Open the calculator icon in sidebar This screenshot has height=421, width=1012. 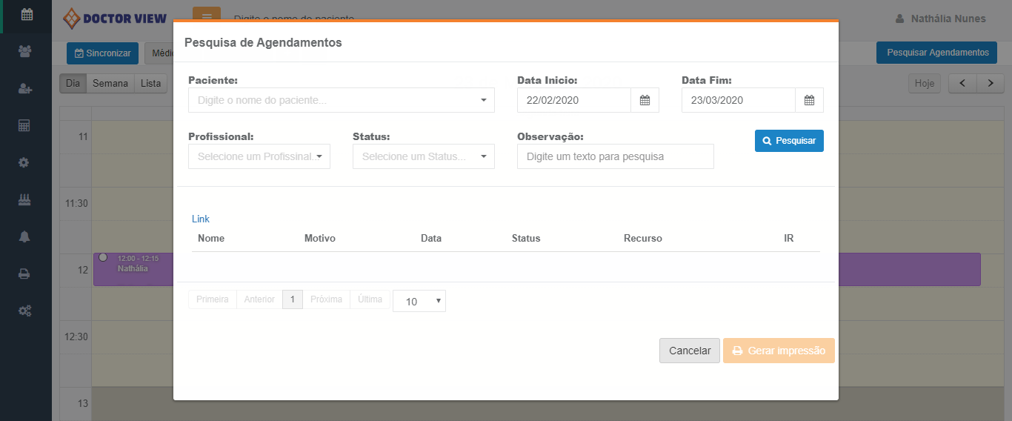pyautogui.click(x=26, y=125)
